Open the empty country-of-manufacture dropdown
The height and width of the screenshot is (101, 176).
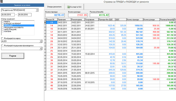point(41,48)
